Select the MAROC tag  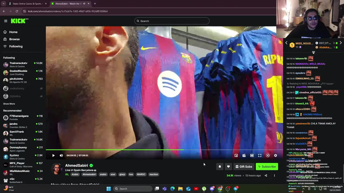click(x=141, y=175)
